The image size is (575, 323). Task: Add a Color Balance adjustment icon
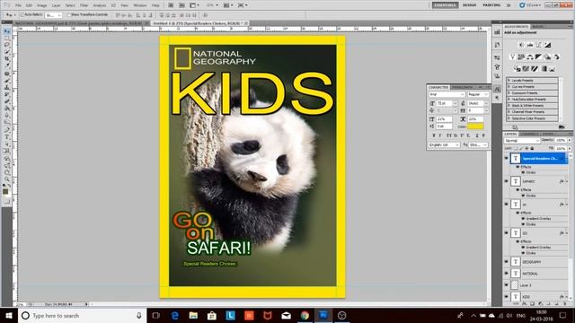point(530,57)
